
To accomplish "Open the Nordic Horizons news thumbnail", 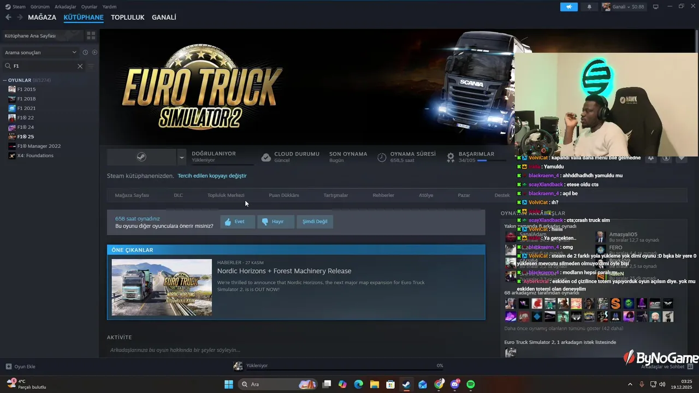I will 162,287.
